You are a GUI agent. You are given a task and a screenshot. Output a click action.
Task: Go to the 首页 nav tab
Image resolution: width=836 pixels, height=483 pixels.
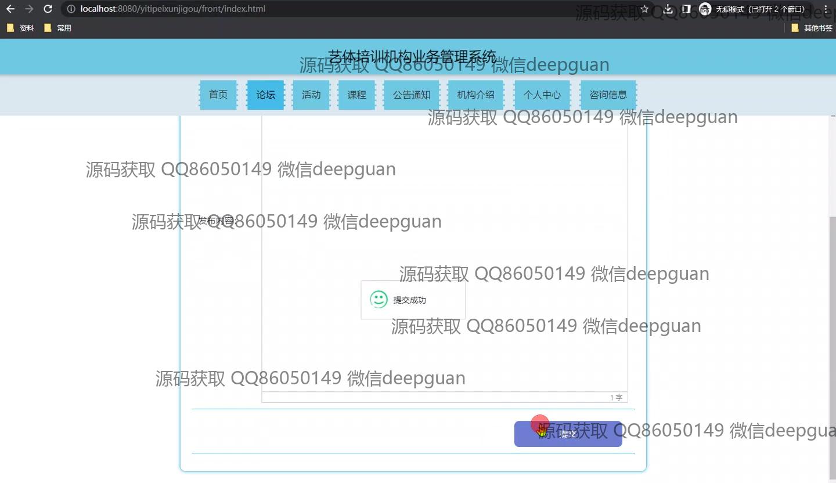[218, 95]
